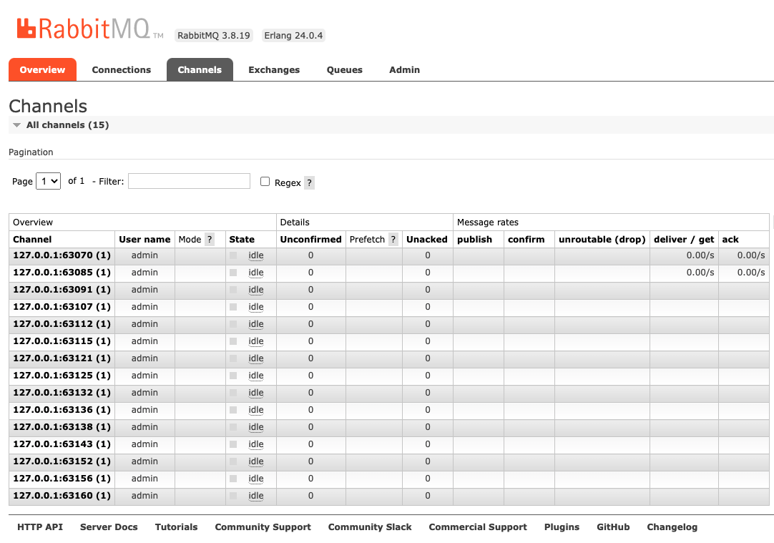Enable the Regex checkbox
Viewport: 774px width, 543px height.
click(x=265, y=182)
